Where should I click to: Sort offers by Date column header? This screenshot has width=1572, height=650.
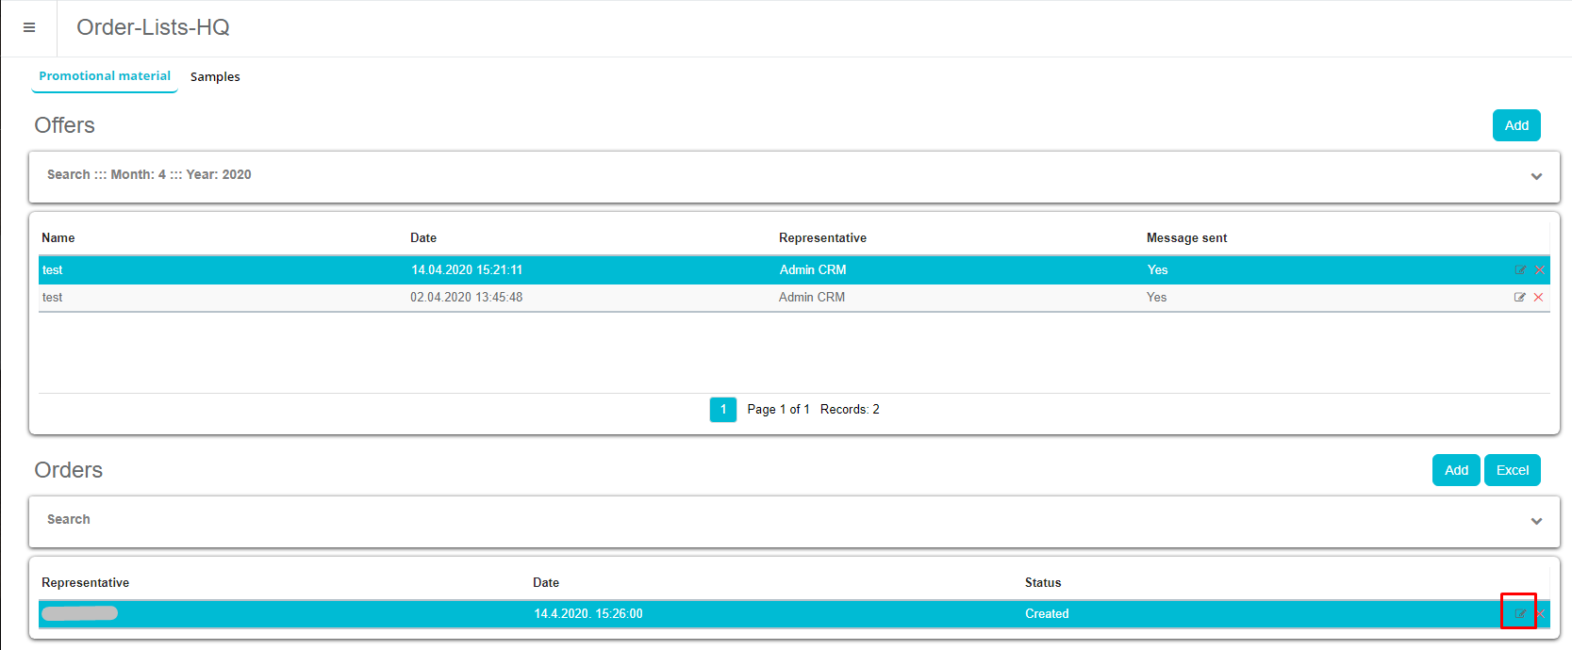(x=423, y=238)
